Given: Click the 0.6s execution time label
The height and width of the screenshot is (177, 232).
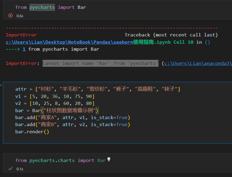Looking at the screenshot, I should pos(20,16).
